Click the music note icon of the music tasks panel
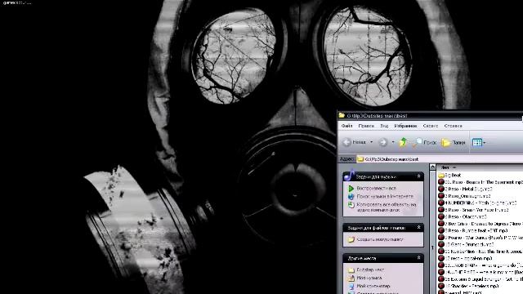Screen dimensions: 523x294 349,176
